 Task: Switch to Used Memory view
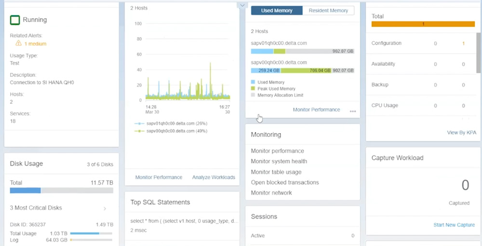277,11
